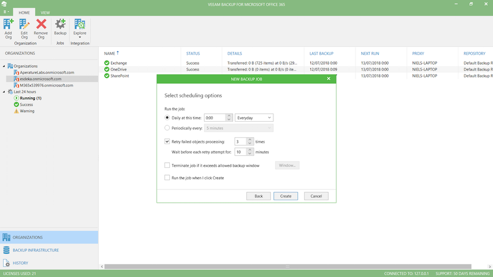Click the Add Org ribbon icon
Image resolution: width=493 pixels, height=277 pixels.
coord(8,24)
